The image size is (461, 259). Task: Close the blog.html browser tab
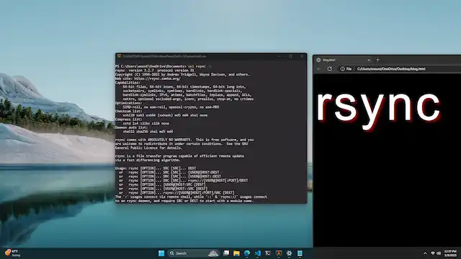pos(369,60)
